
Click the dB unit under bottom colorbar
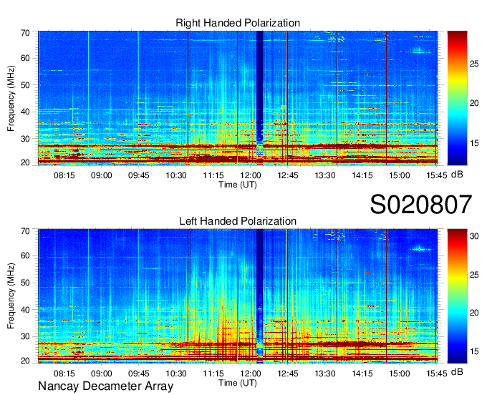[x=457, y=371]
